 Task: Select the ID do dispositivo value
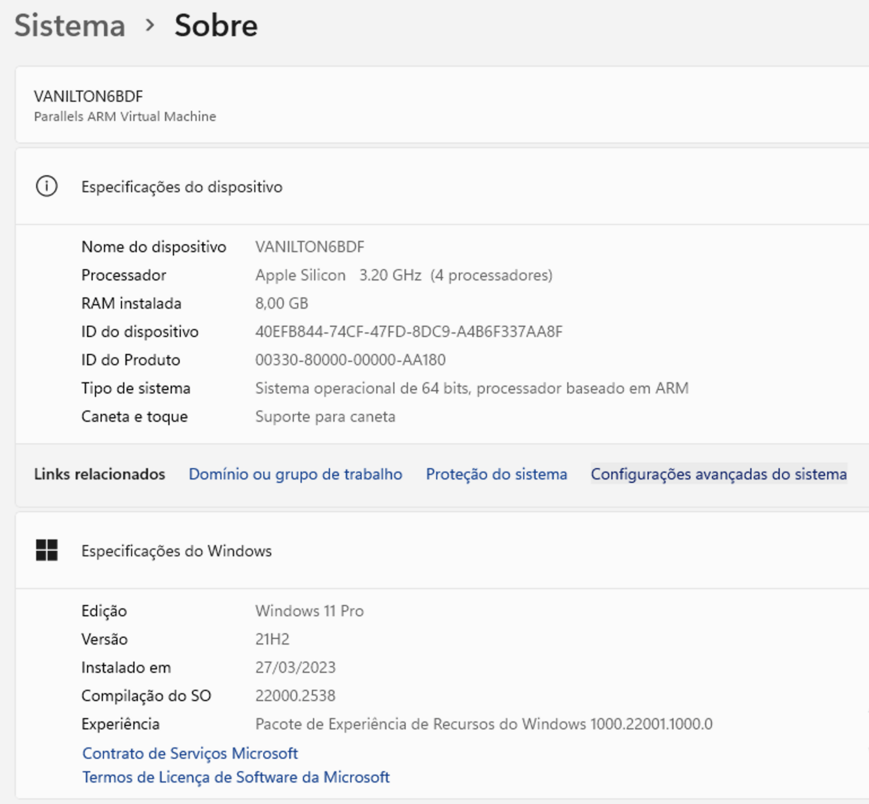point(409,332)
